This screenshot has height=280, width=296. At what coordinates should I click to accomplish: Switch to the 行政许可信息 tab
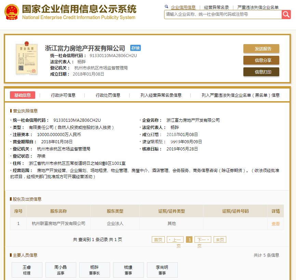click(63, 95)
